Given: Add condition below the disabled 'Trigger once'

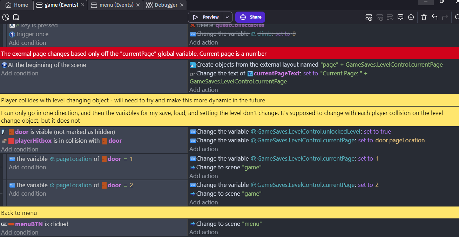Looking at the screenshot, I should point(27,43).
